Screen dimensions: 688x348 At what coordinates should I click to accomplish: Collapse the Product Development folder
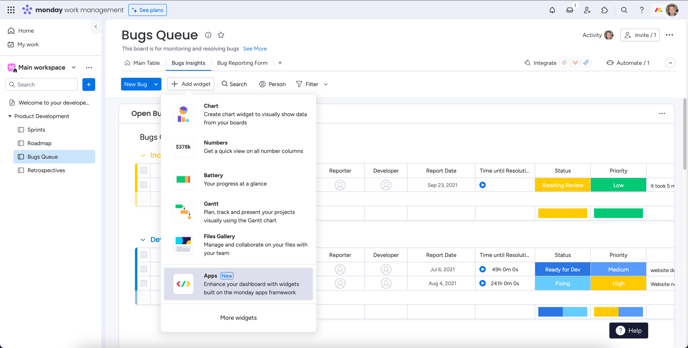[10, 116]
